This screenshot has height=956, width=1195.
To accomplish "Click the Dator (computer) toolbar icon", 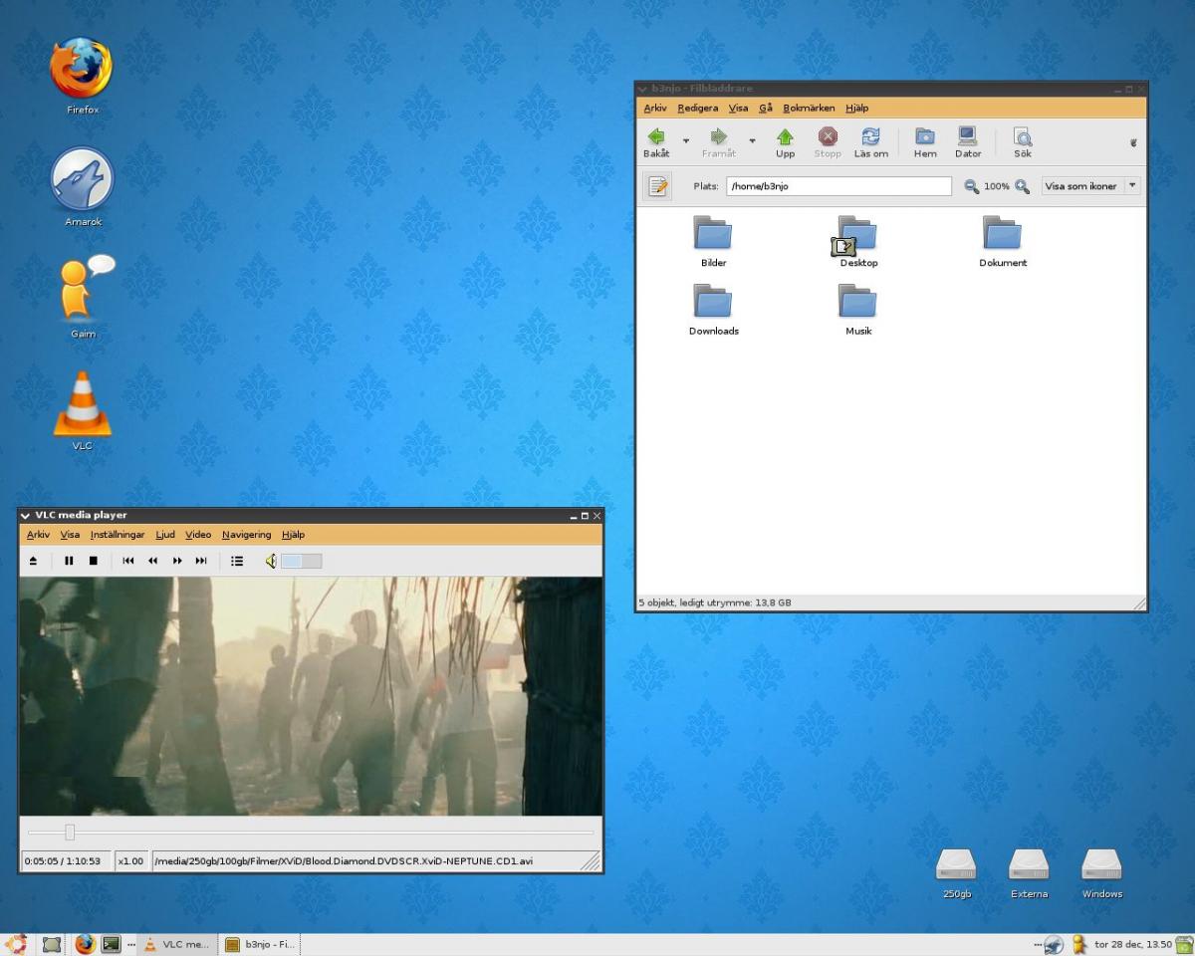I will pyautogui.click(x=967, y=142).
